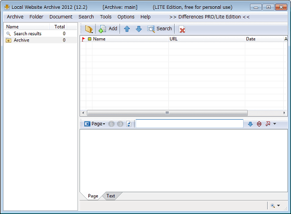Open the Tools menu

click(x=106, y=17)
